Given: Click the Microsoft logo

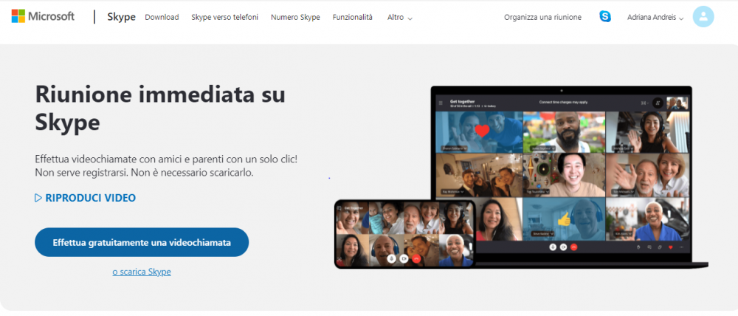Looking at the screenshot, I should [x=43, y=16].
